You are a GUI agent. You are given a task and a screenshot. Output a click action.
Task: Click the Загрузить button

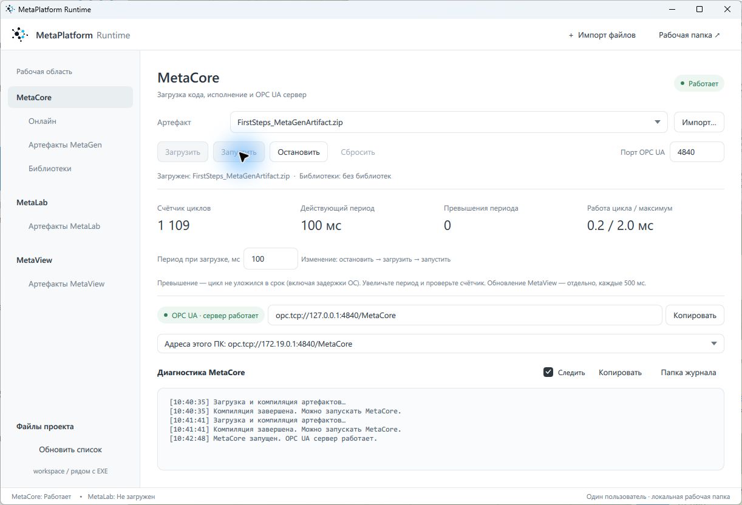182,152
